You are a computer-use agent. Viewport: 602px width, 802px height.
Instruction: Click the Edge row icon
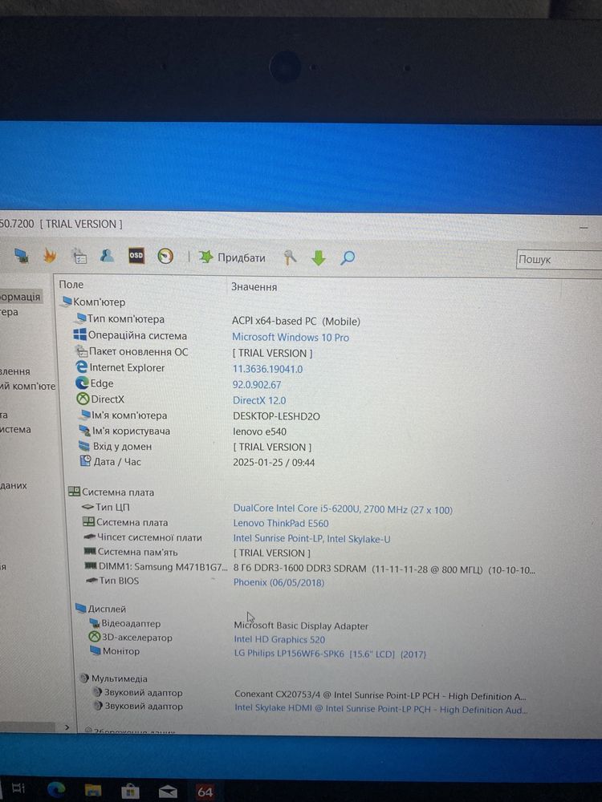click(x=82, y=383)
